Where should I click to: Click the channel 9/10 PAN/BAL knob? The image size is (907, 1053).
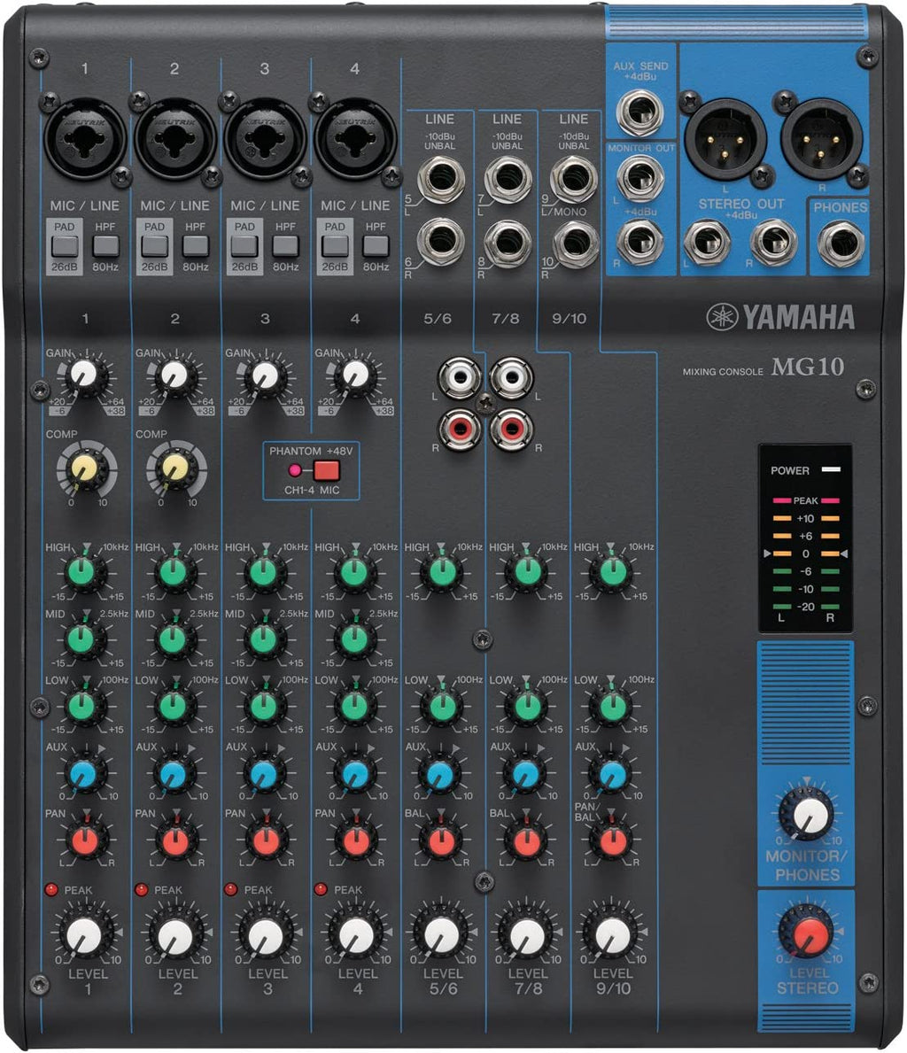(x=612, y=840)
